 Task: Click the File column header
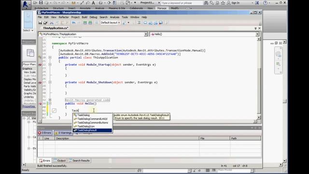214,138
